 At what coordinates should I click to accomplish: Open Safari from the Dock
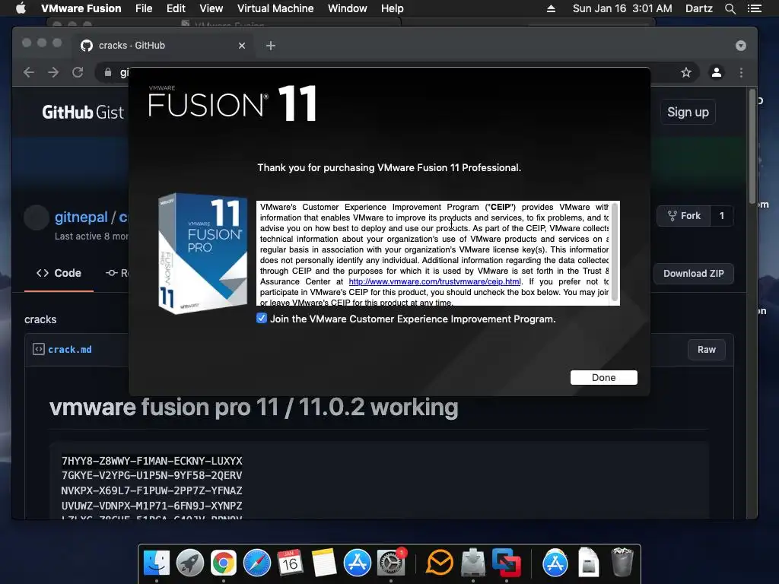tap(257, 563)
